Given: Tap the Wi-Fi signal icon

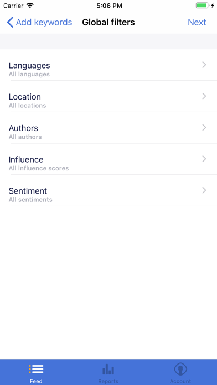Looking at the screenshot, I should point(30,6).
